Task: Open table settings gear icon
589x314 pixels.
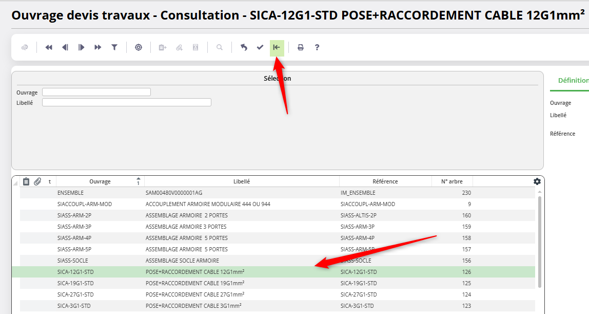Action: 537,181
